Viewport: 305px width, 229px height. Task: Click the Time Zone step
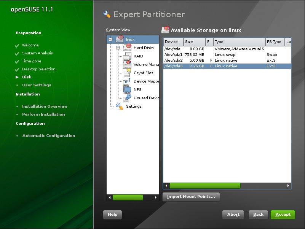[32, 61]
